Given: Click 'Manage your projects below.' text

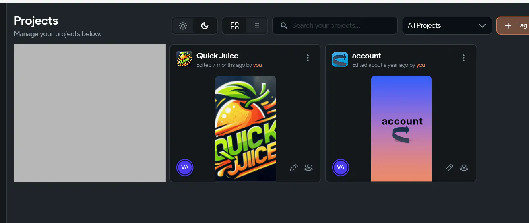Looking at the screenshot, I should coord(58,34).
